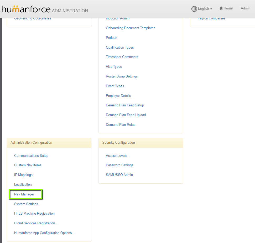255x243 pixels.
Task: Open Cloud Services Registration
Action: click(x=34, y=223)
